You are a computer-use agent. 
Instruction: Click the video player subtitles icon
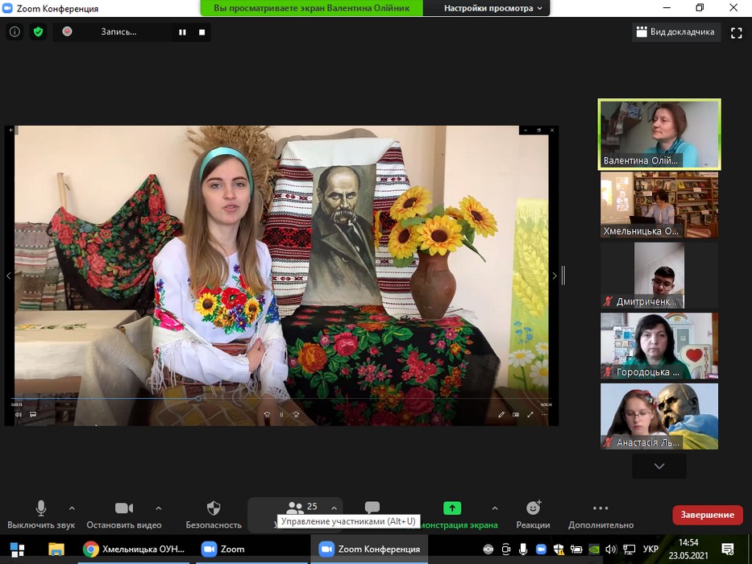pos(33,414)
